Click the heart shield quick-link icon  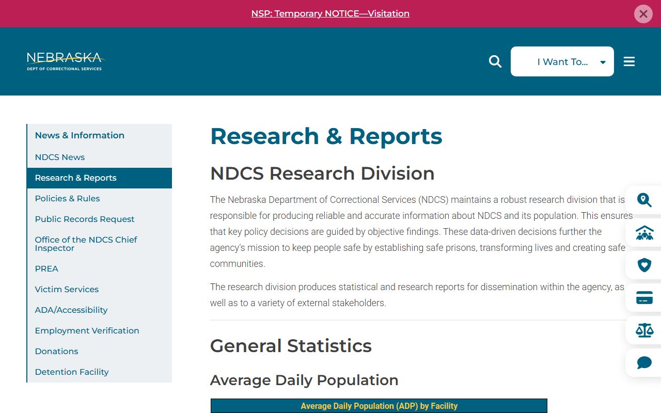[644, 265]
